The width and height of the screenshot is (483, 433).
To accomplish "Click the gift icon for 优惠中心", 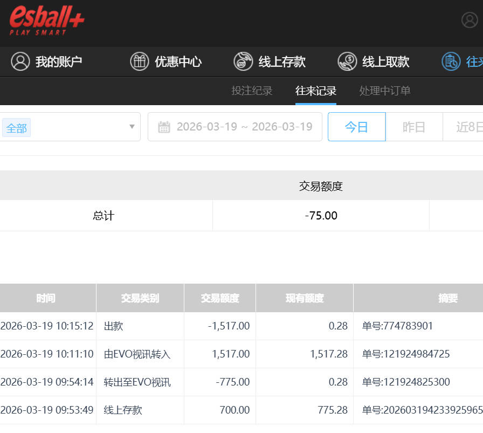I will point(140,61).
